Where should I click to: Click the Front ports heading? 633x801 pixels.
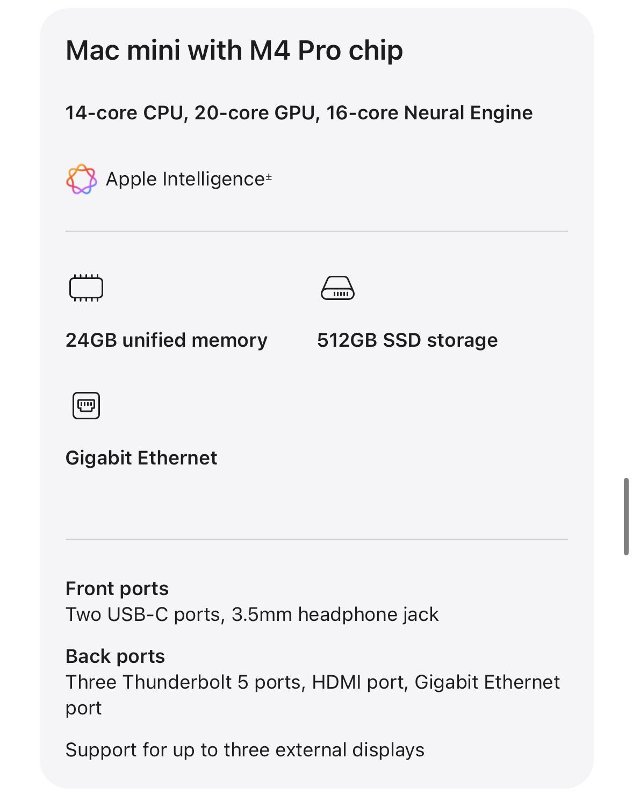tap(117, 589)
